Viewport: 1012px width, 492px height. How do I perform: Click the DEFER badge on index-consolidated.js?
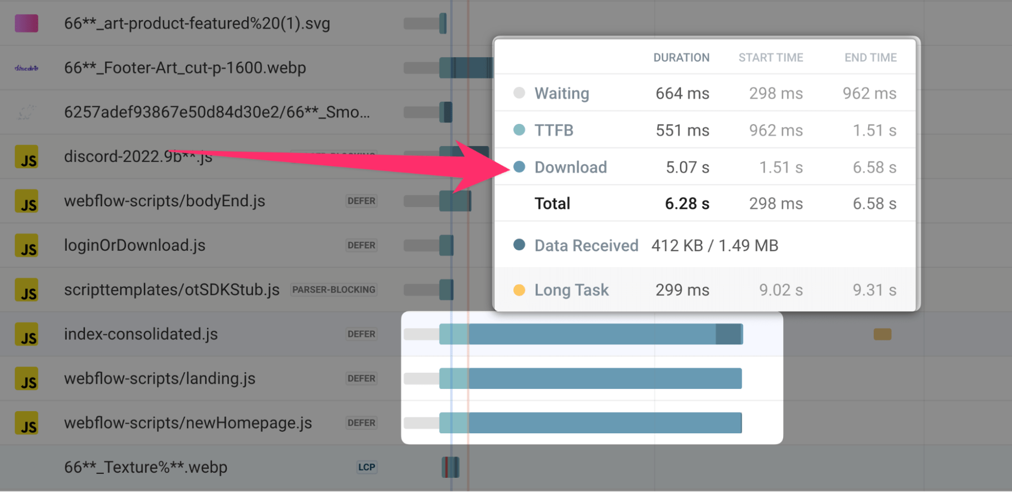pyautogui.click(x=361, y=334)
